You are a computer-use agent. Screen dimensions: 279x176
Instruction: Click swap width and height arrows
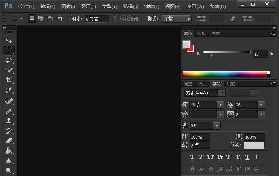point(232,19)
